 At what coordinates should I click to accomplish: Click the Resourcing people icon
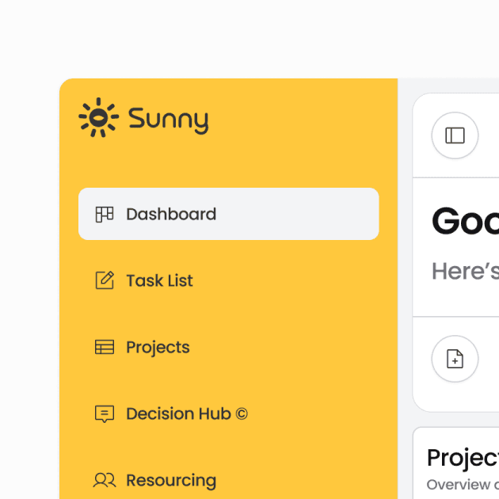pos(105,480)
